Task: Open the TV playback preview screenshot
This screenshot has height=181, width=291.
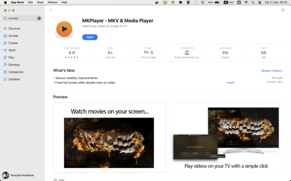Action: click(x=226, y=138)
